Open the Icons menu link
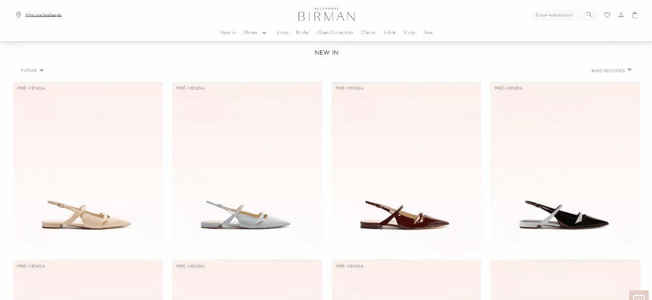The width and height of the screenshot is (652, 300). (282, 33)
